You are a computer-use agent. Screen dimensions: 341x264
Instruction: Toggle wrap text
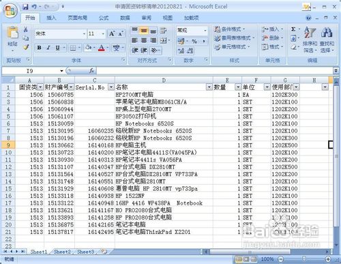[163, 30]
